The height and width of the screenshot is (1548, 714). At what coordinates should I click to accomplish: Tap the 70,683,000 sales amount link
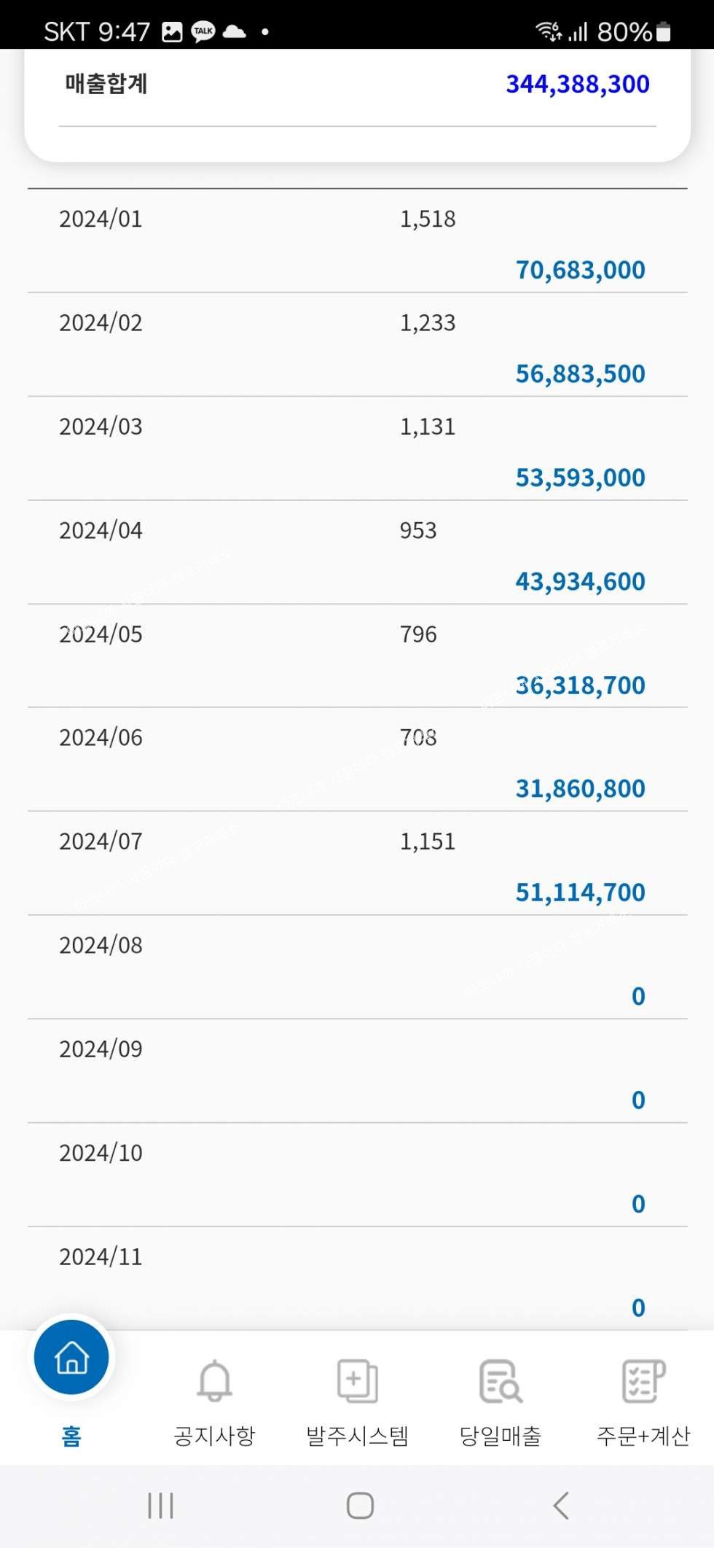(x=580, y=270)
